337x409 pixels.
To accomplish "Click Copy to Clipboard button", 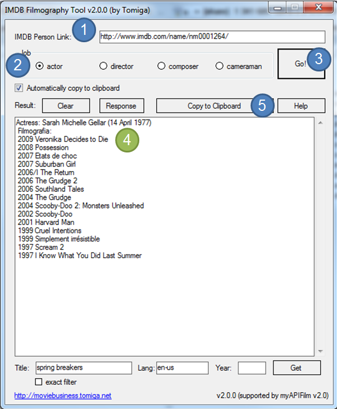I will [215, 106].
